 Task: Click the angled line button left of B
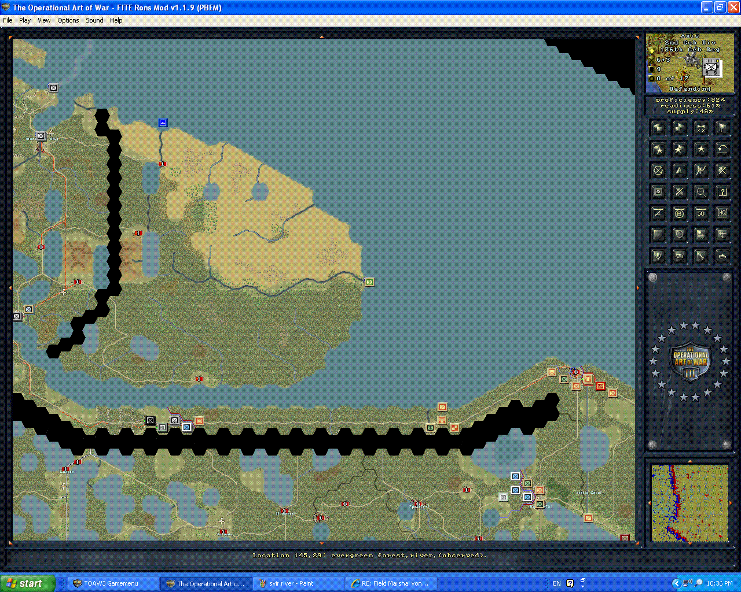pos(658,213)
